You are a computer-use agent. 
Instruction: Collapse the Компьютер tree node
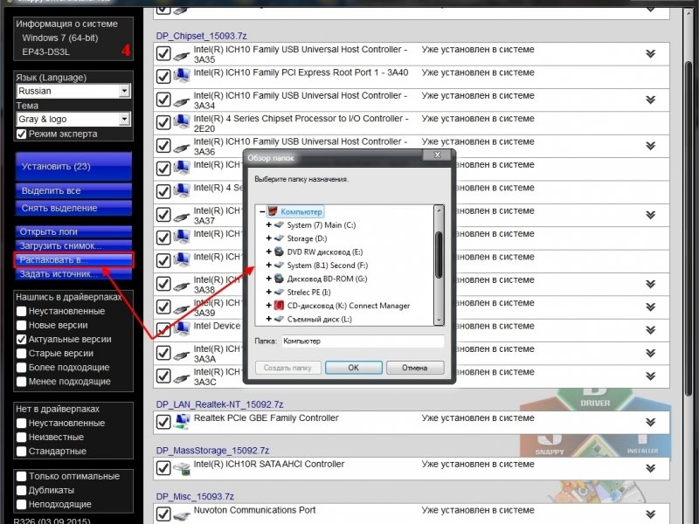pyautogui.click(x=262, y=211)
